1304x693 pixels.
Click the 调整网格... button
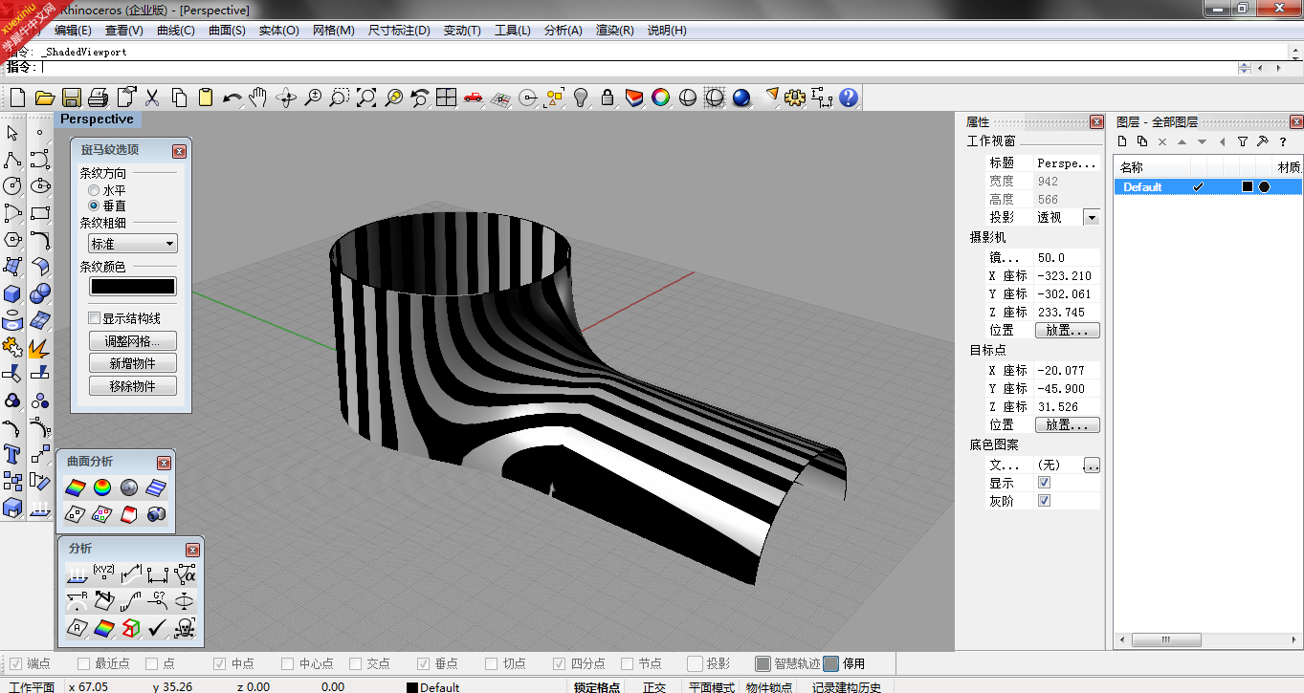(133, 341)
